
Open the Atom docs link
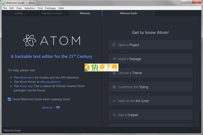[x=27, y=77]
